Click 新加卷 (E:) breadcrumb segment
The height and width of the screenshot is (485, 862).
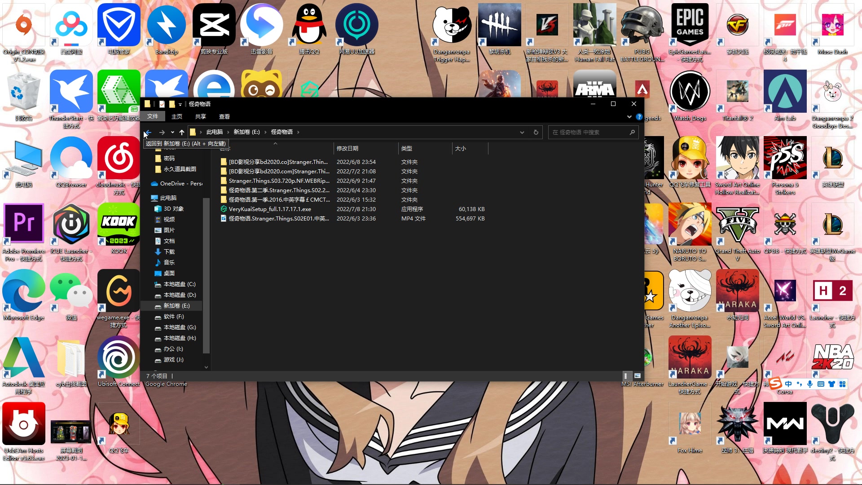(x=246, y=132)
